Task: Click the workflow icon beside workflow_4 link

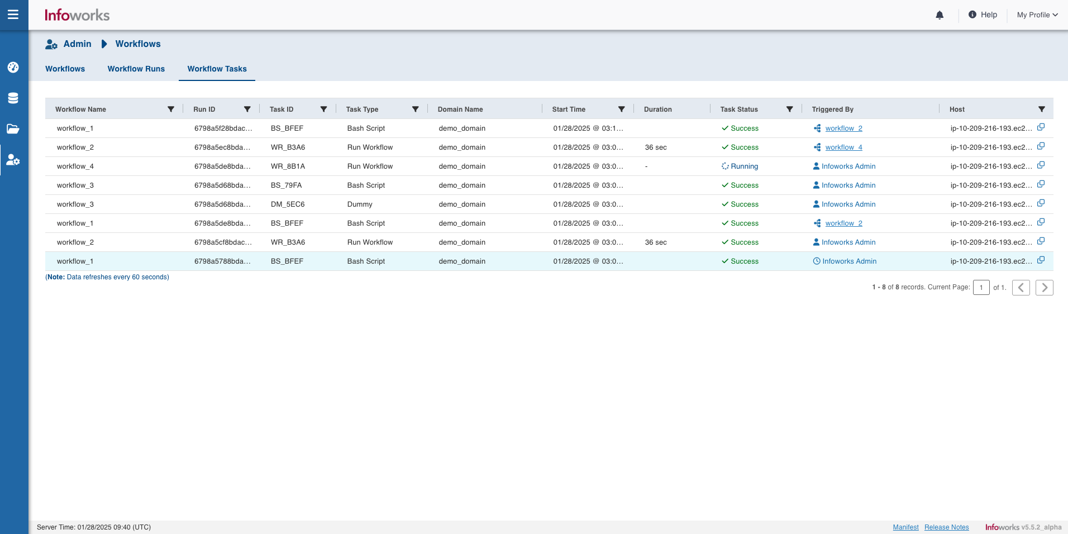Action: coord(817,147)
